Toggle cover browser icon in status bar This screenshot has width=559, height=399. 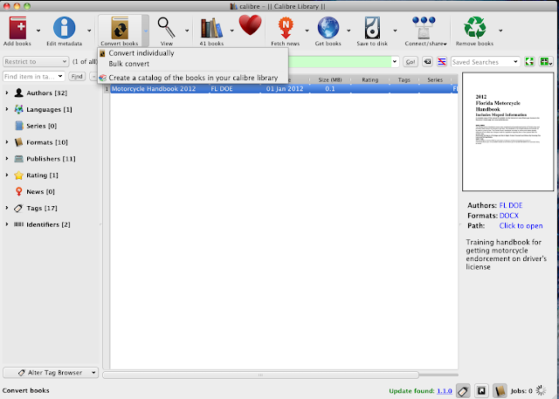[481, 391]
